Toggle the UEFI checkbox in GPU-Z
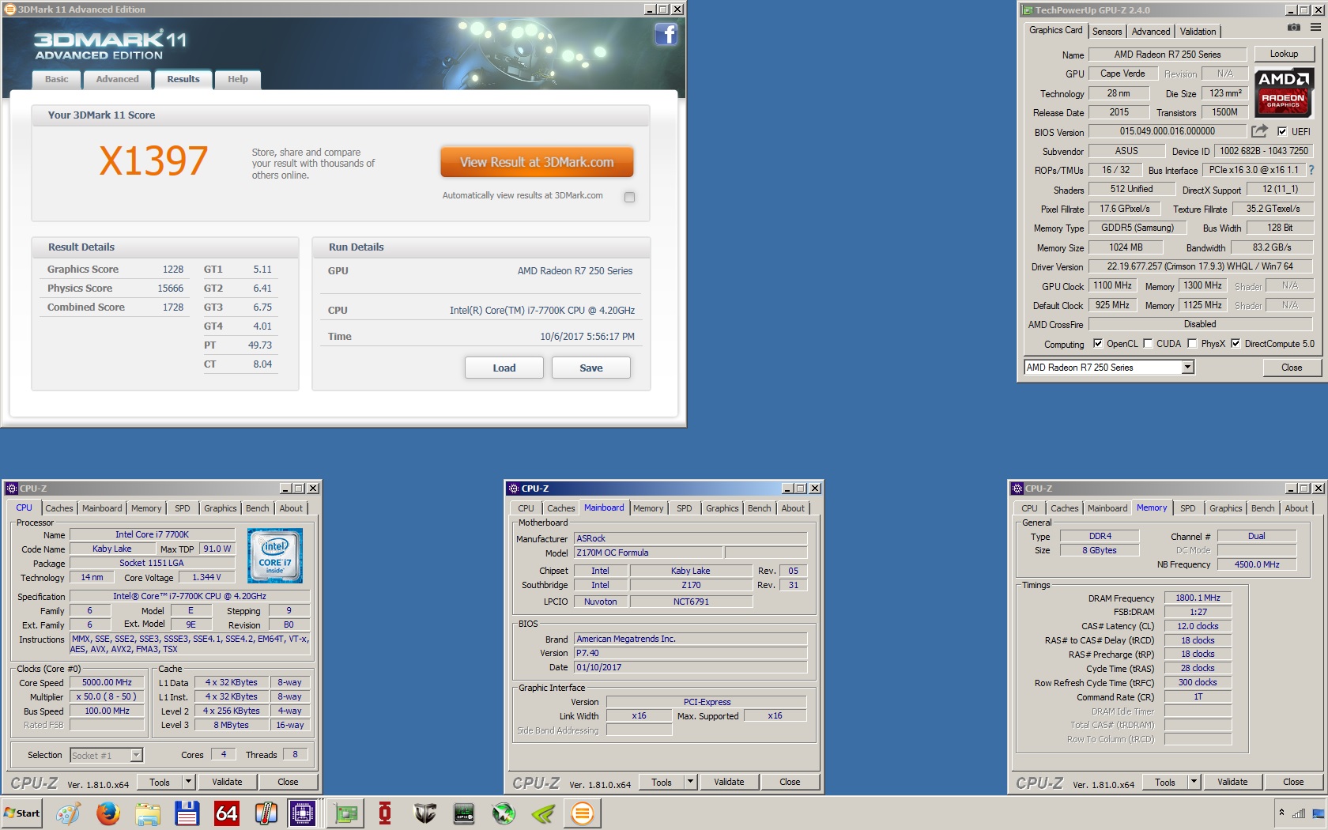1328x830 pixels. click(x=1282, y=132)
